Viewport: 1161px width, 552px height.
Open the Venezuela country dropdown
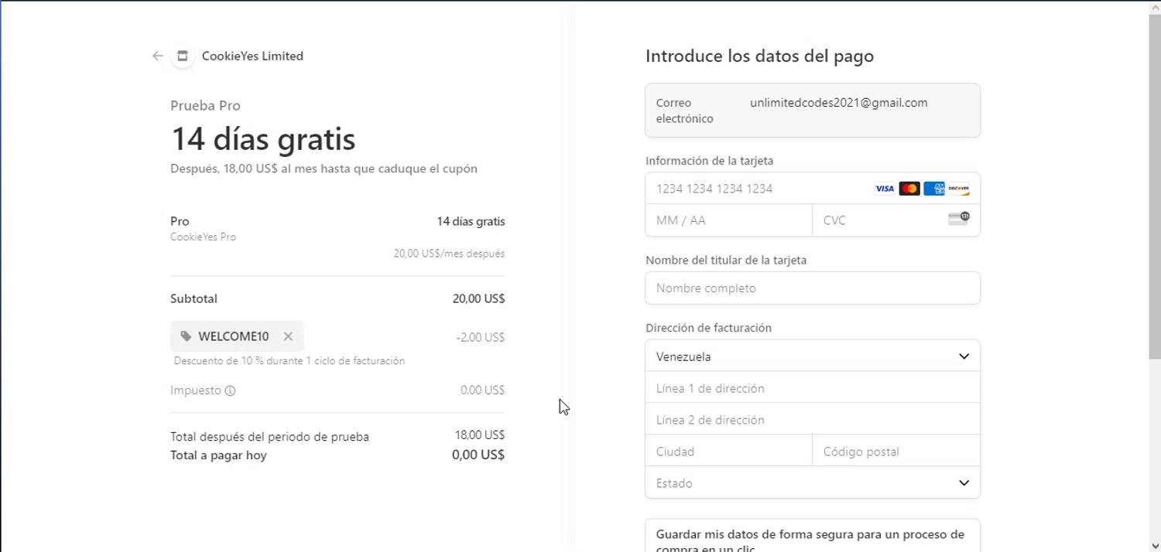(813, 356)
